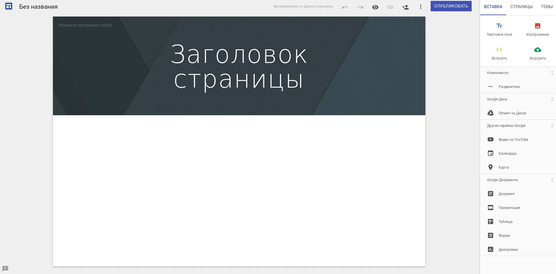Collapse the Другие сервисы Google section
This screenshot has width=556, height=274.
[552, 126]
